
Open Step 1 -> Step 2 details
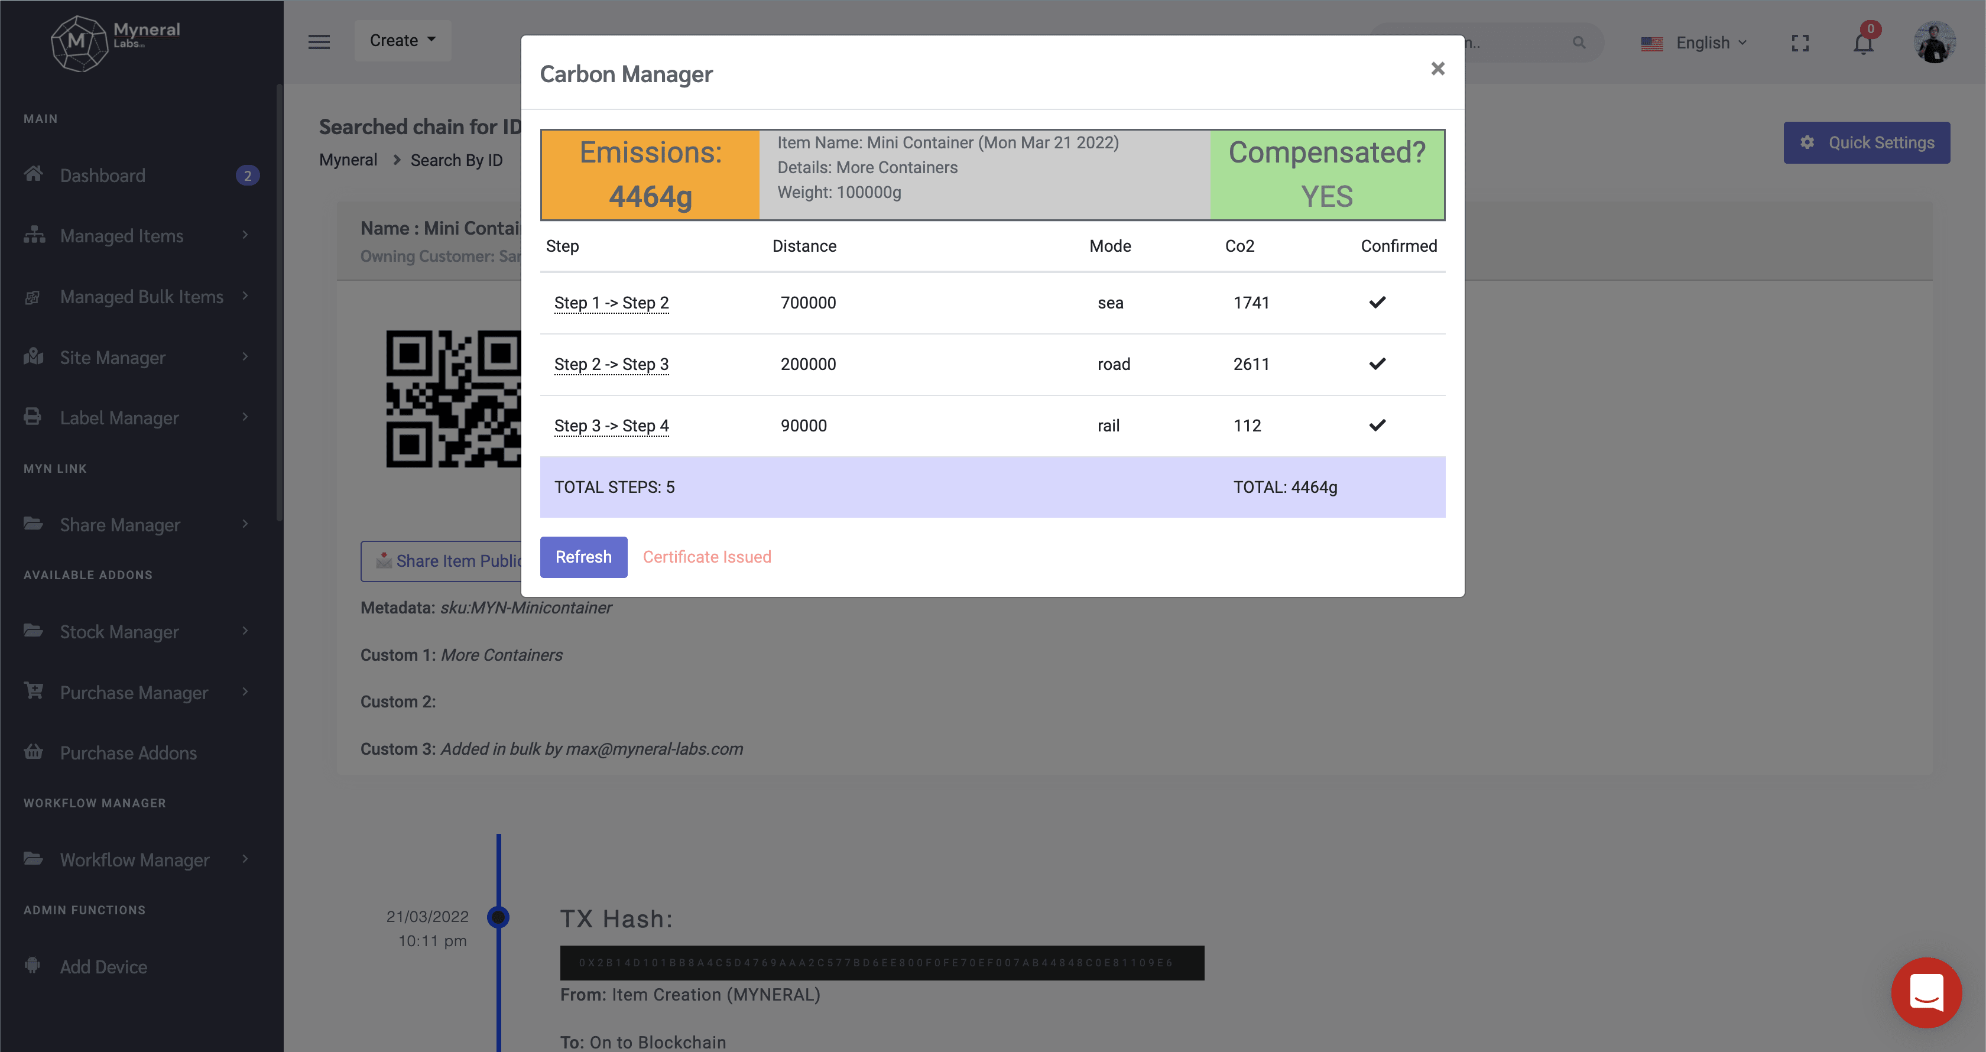pos(611,303)
